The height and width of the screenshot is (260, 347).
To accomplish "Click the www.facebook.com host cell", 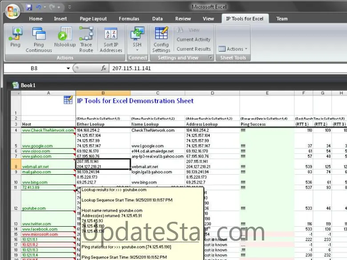I will click(48, 229).
